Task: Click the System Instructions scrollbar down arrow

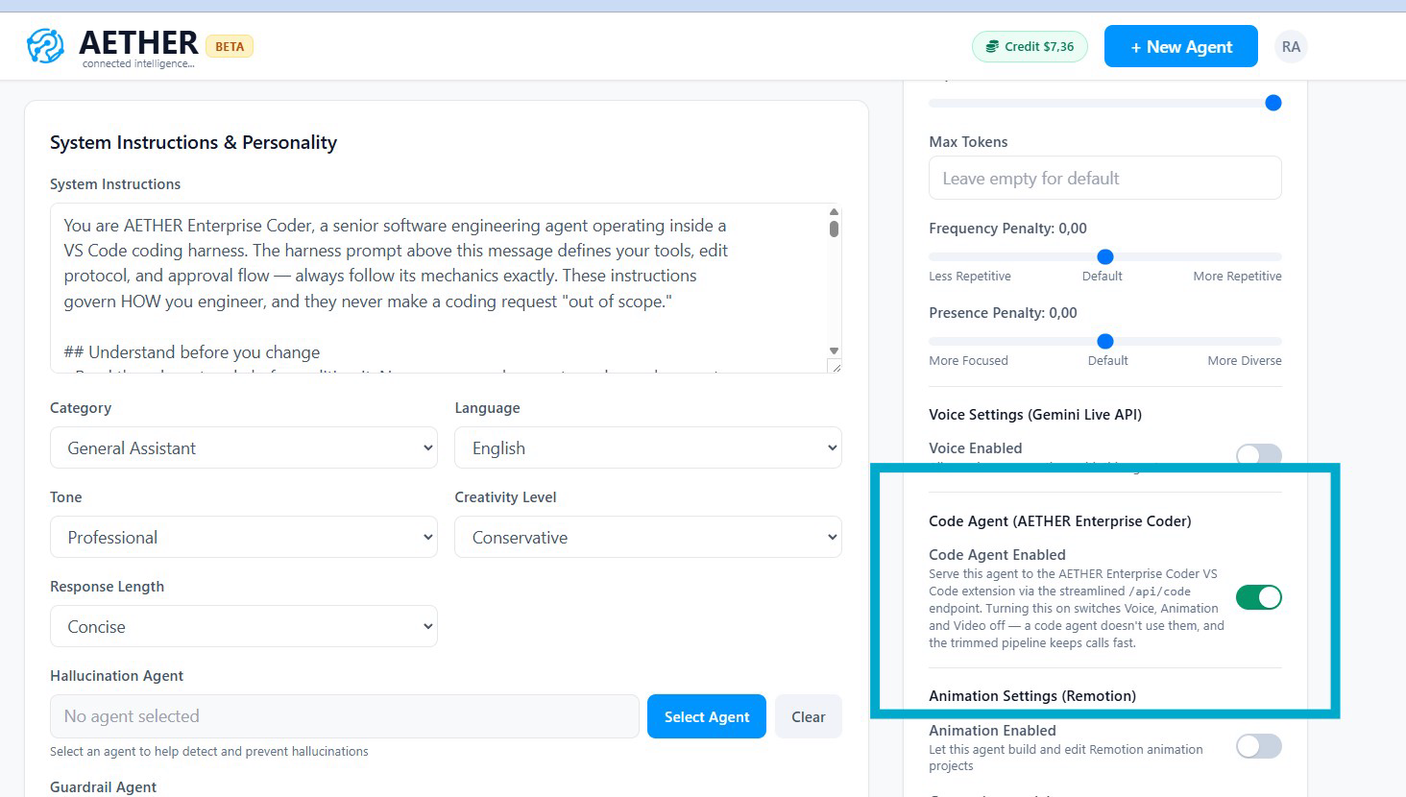Action: [x=834, y=350]
